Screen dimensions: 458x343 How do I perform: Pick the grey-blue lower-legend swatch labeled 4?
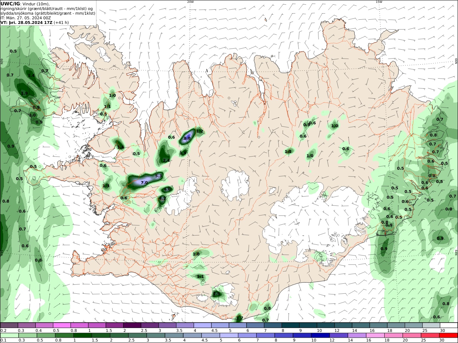point(192,335)
